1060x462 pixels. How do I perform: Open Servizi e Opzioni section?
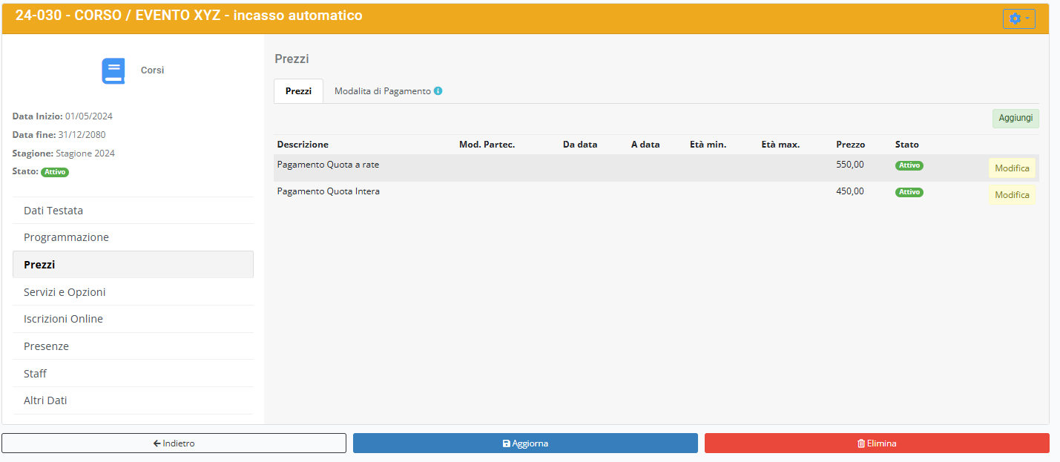coord(65,292)
